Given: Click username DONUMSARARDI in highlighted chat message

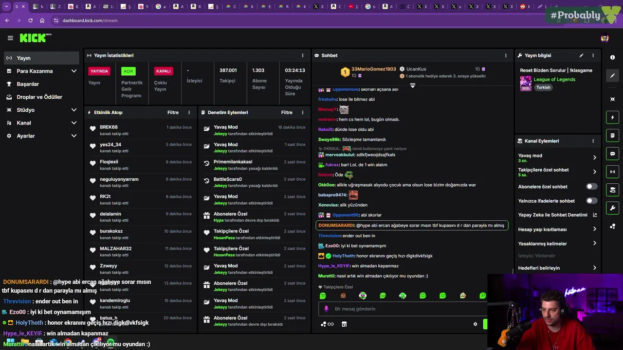Looking at the screenshot, I should (x=336, y=226).
